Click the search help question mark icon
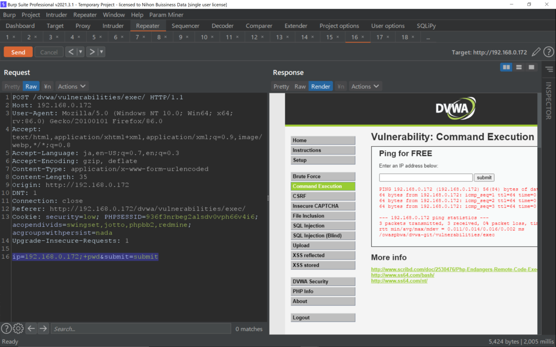This screenshot has height=347, width=556. click(x=6, y=328)
